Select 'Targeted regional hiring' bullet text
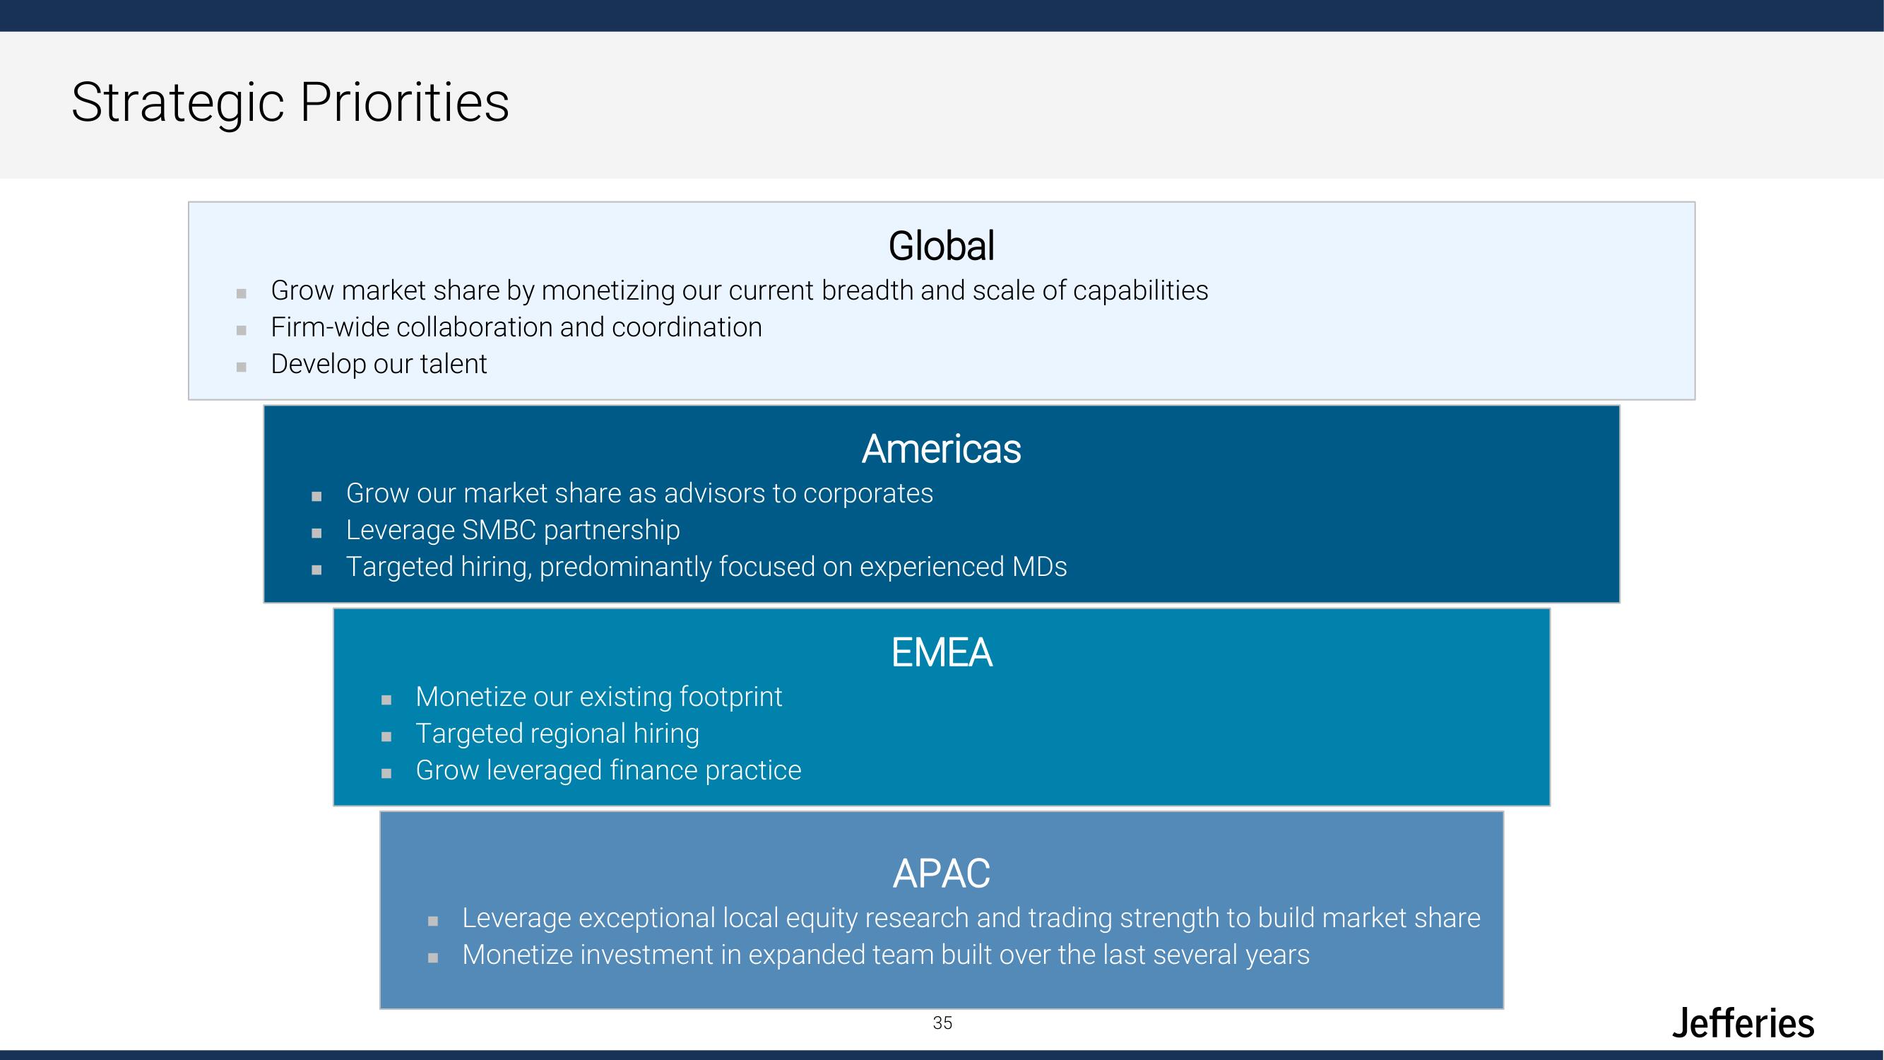This screenshot has width=1884, height=1060. click(x=557, y=733)
